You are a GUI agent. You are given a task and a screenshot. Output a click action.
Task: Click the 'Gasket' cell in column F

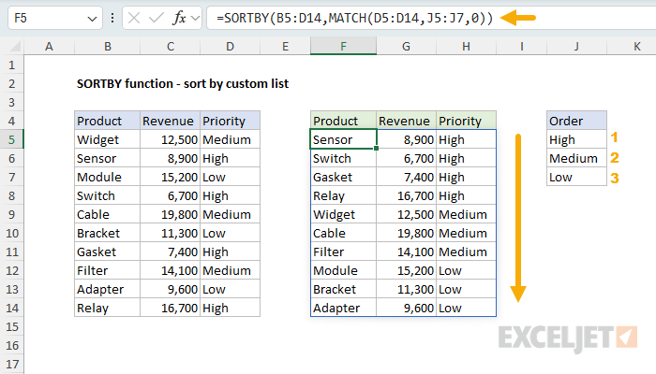pyautogui.click(x=343, y=177)
